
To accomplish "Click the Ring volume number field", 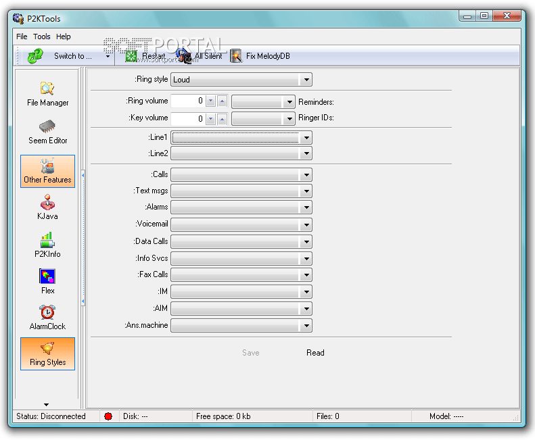I will [x=188, y=101].
